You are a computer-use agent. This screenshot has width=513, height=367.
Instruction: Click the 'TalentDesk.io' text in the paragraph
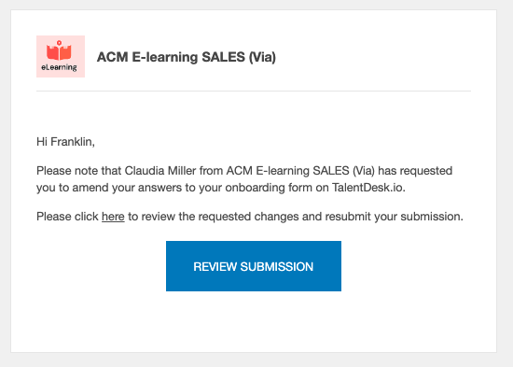click(368, 188)
